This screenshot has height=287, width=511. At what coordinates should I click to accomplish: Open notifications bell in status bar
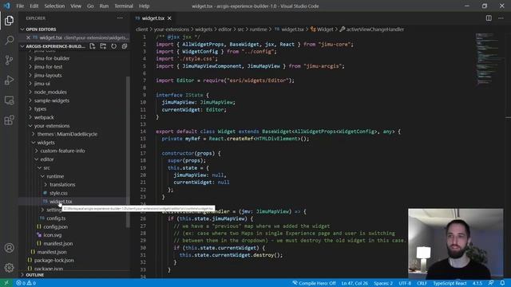coord(502,283)
